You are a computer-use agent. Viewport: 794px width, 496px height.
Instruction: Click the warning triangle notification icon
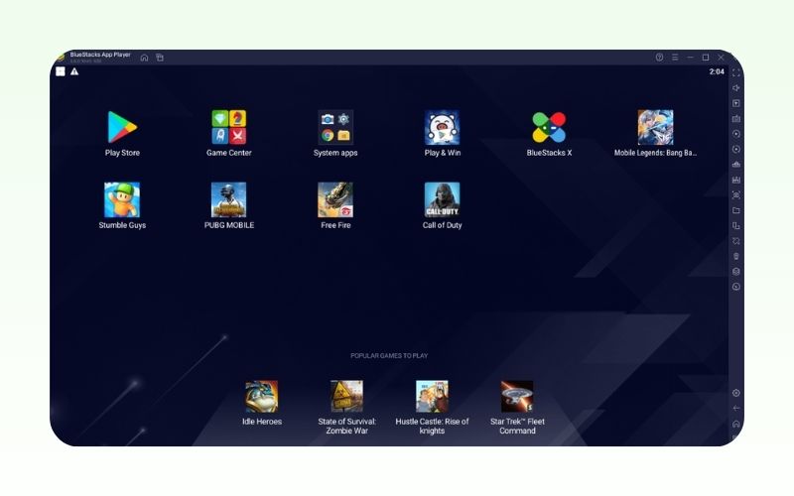coord(74,71)
